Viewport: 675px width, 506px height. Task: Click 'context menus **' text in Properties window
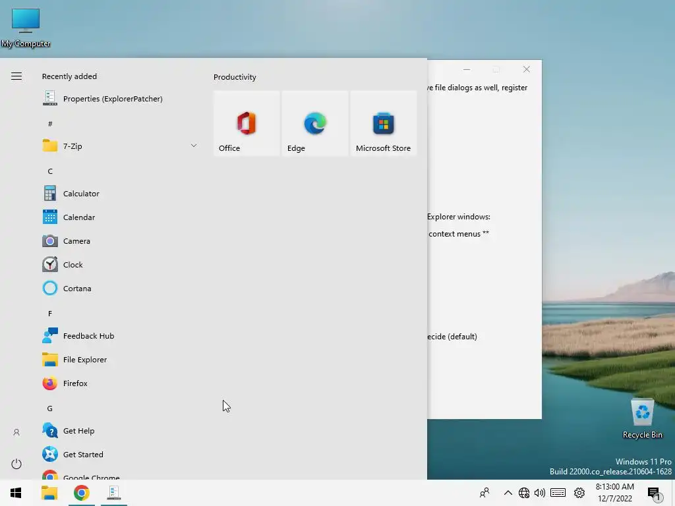(x=459, y=234)
